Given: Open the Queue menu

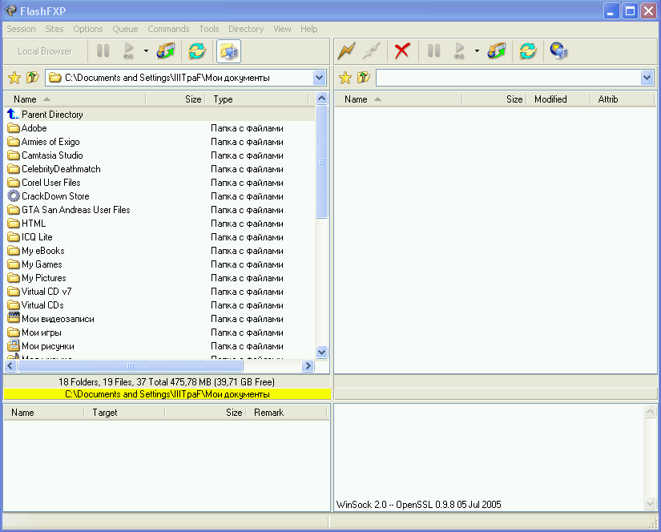Looking at the screenshot, I should pos(125,29).
